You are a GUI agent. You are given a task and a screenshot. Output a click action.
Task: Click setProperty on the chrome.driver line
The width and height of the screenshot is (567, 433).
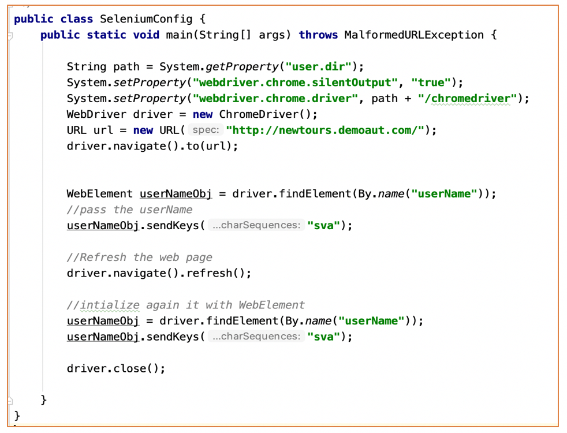click(150, 99)
